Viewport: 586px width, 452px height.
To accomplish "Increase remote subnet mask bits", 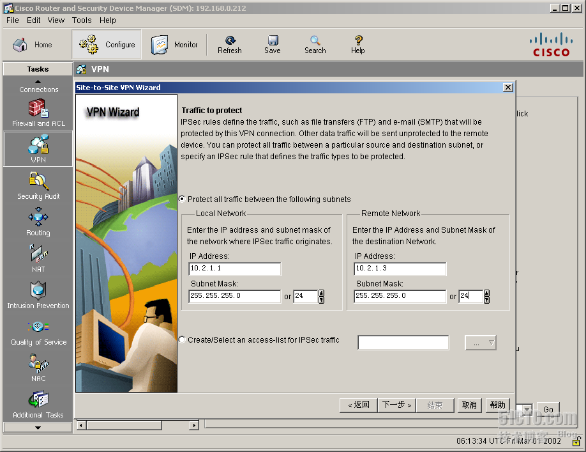I will [x=486, y=293].
